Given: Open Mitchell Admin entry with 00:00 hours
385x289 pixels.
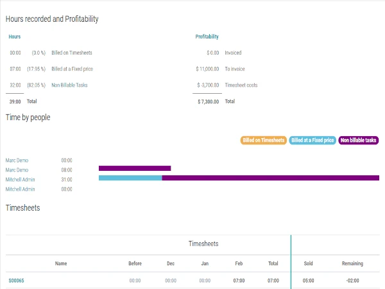Looking at the screenshot, I should tap(20, 189).
